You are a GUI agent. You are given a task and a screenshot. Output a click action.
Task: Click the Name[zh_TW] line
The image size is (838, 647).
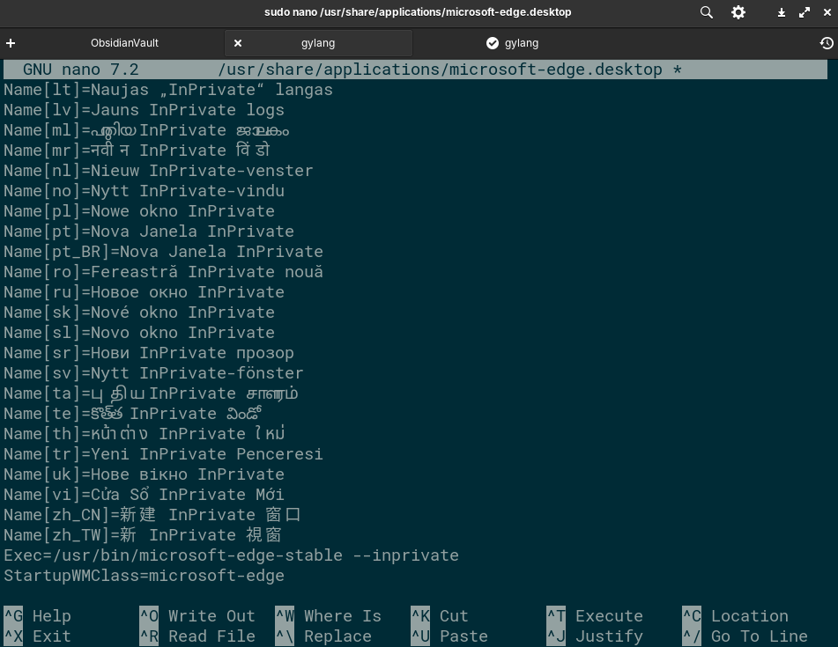pyautogui.click(x=143, y=535)
